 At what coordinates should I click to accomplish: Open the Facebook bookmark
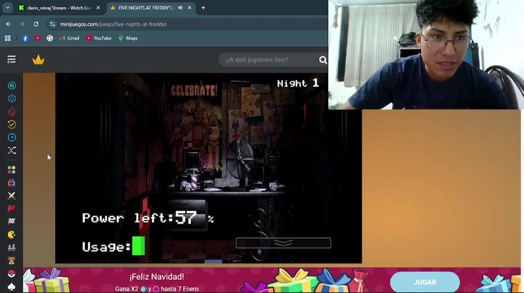25,38
